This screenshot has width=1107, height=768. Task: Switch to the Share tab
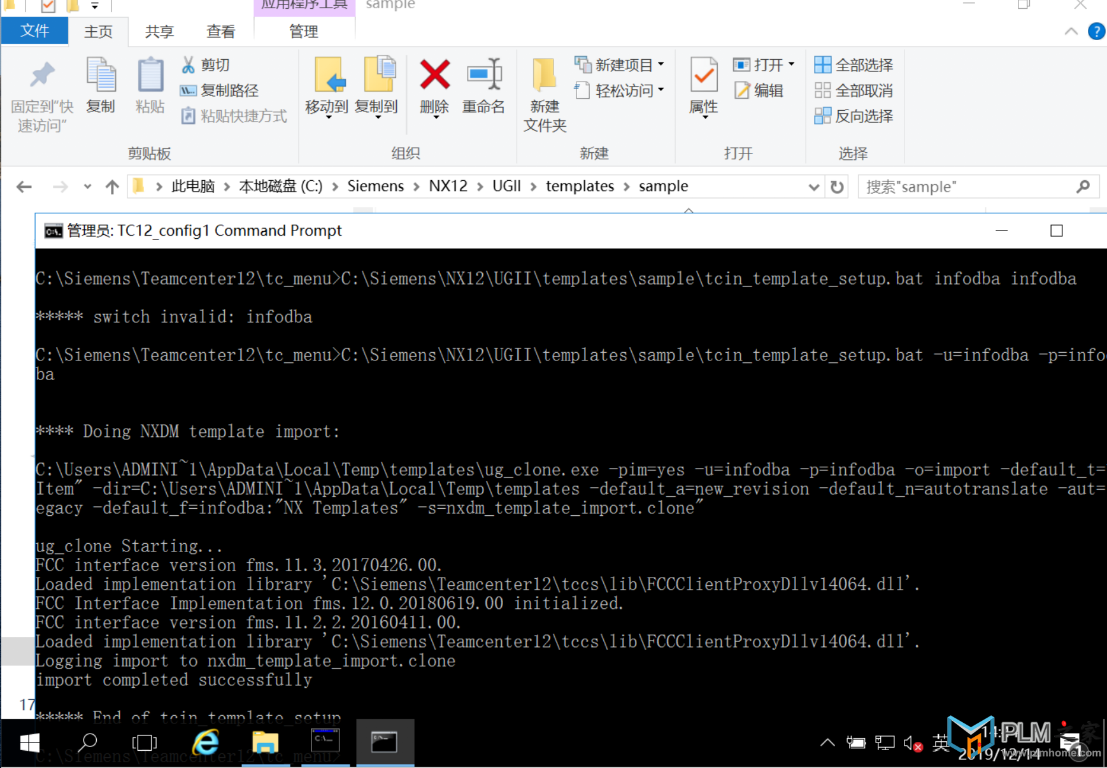(159, 32)
